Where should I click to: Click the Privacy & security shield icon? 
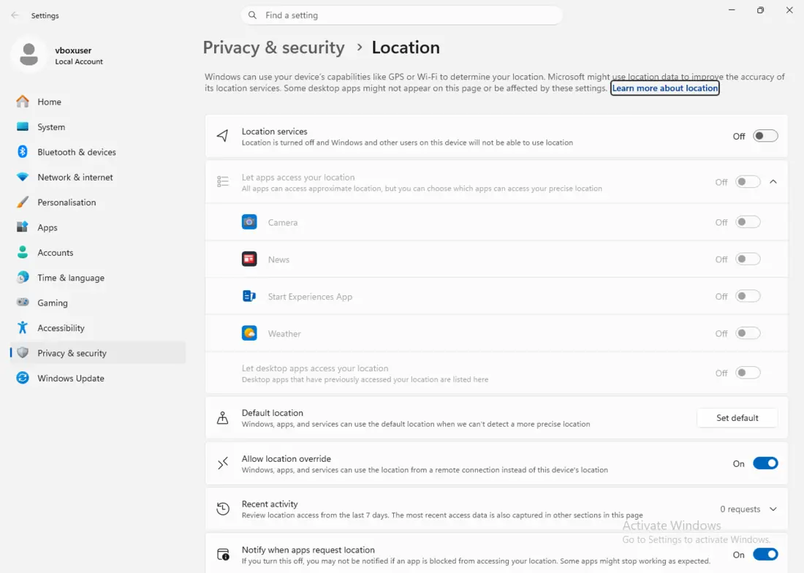(x=23, y=352)
